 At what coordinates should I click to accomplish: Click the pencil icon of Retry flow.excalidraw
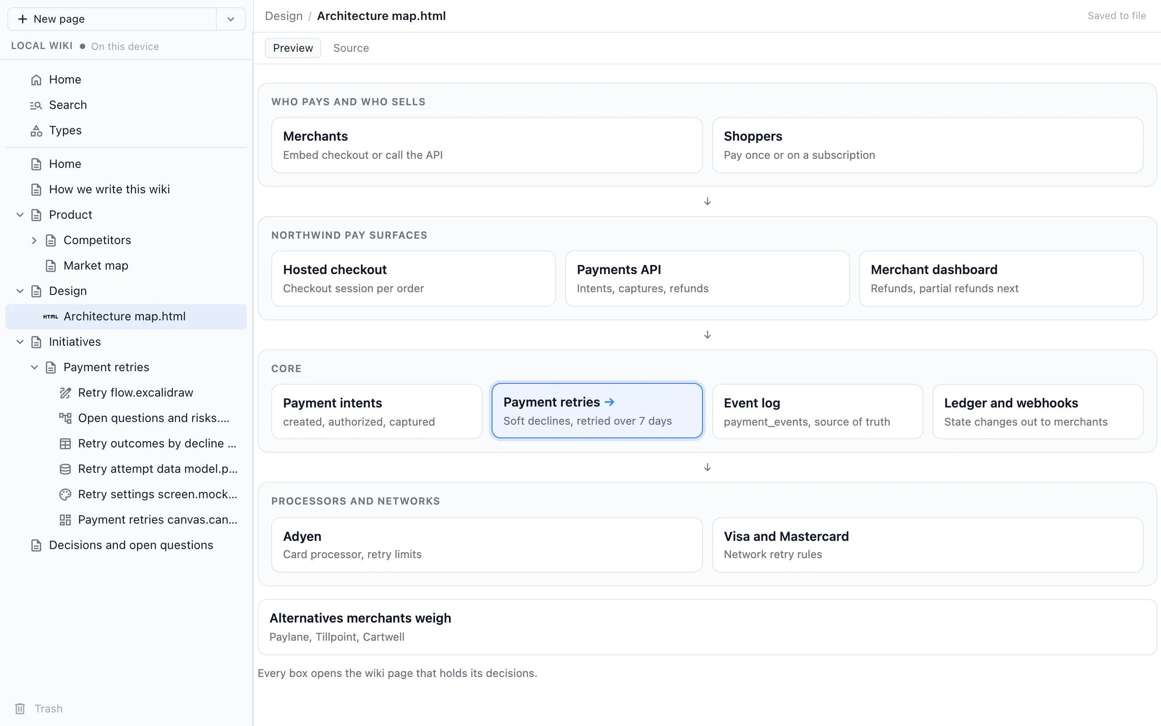click(x=65, y=393)
